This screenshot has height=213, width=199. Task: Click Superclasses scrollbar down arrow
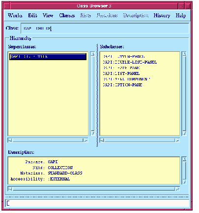(92, 133)
